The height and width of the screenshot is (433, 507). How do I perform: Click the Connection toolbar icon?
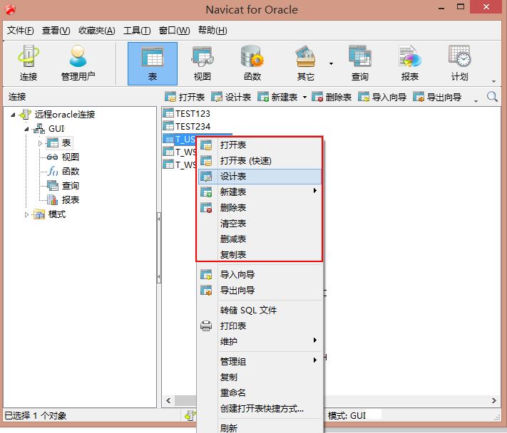click(x=29, y=63)
